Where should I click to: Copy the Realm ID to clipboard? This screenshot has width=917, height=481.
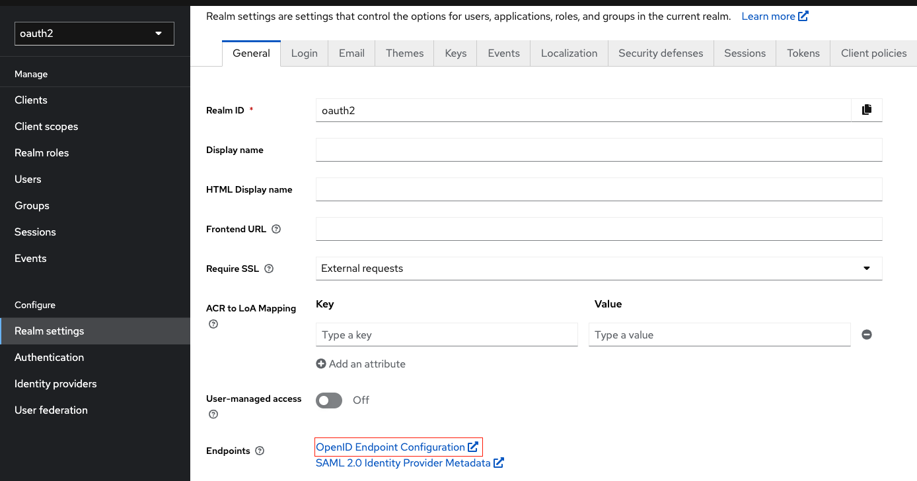867,110
